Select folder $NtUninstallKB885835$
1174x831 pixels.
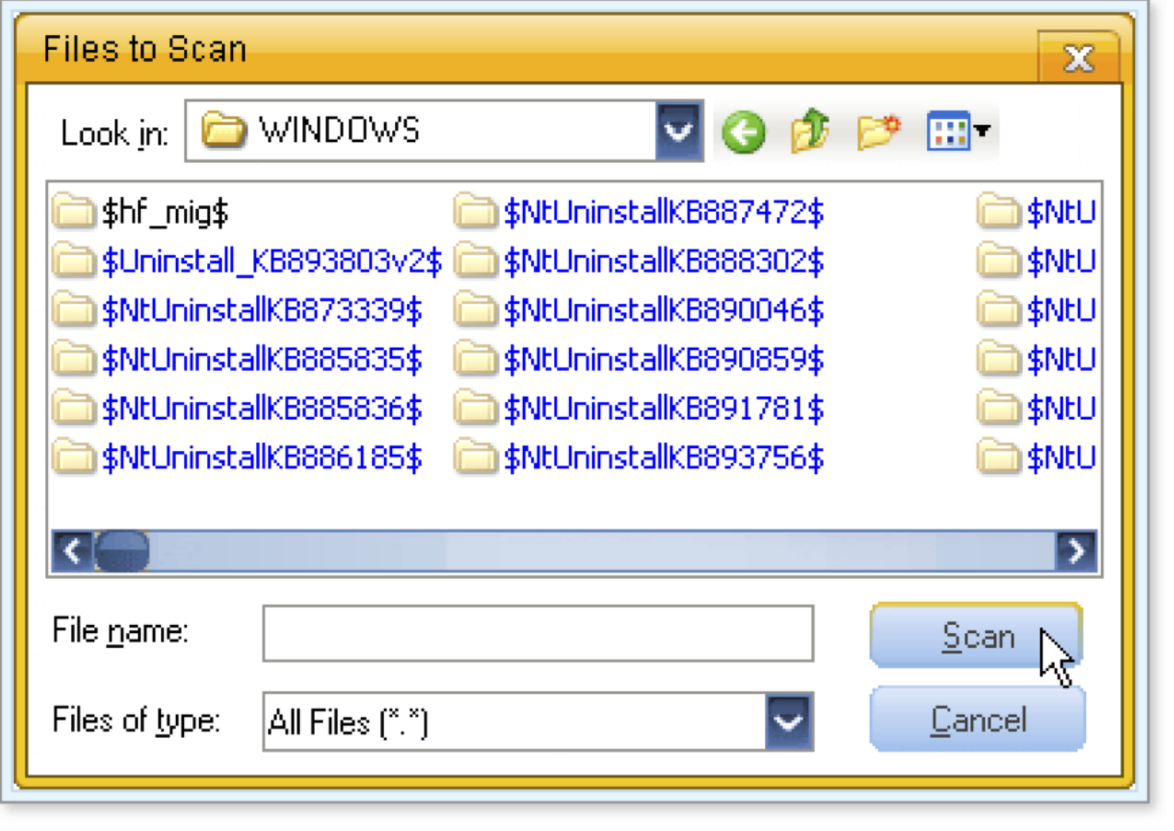coord(237,360)
